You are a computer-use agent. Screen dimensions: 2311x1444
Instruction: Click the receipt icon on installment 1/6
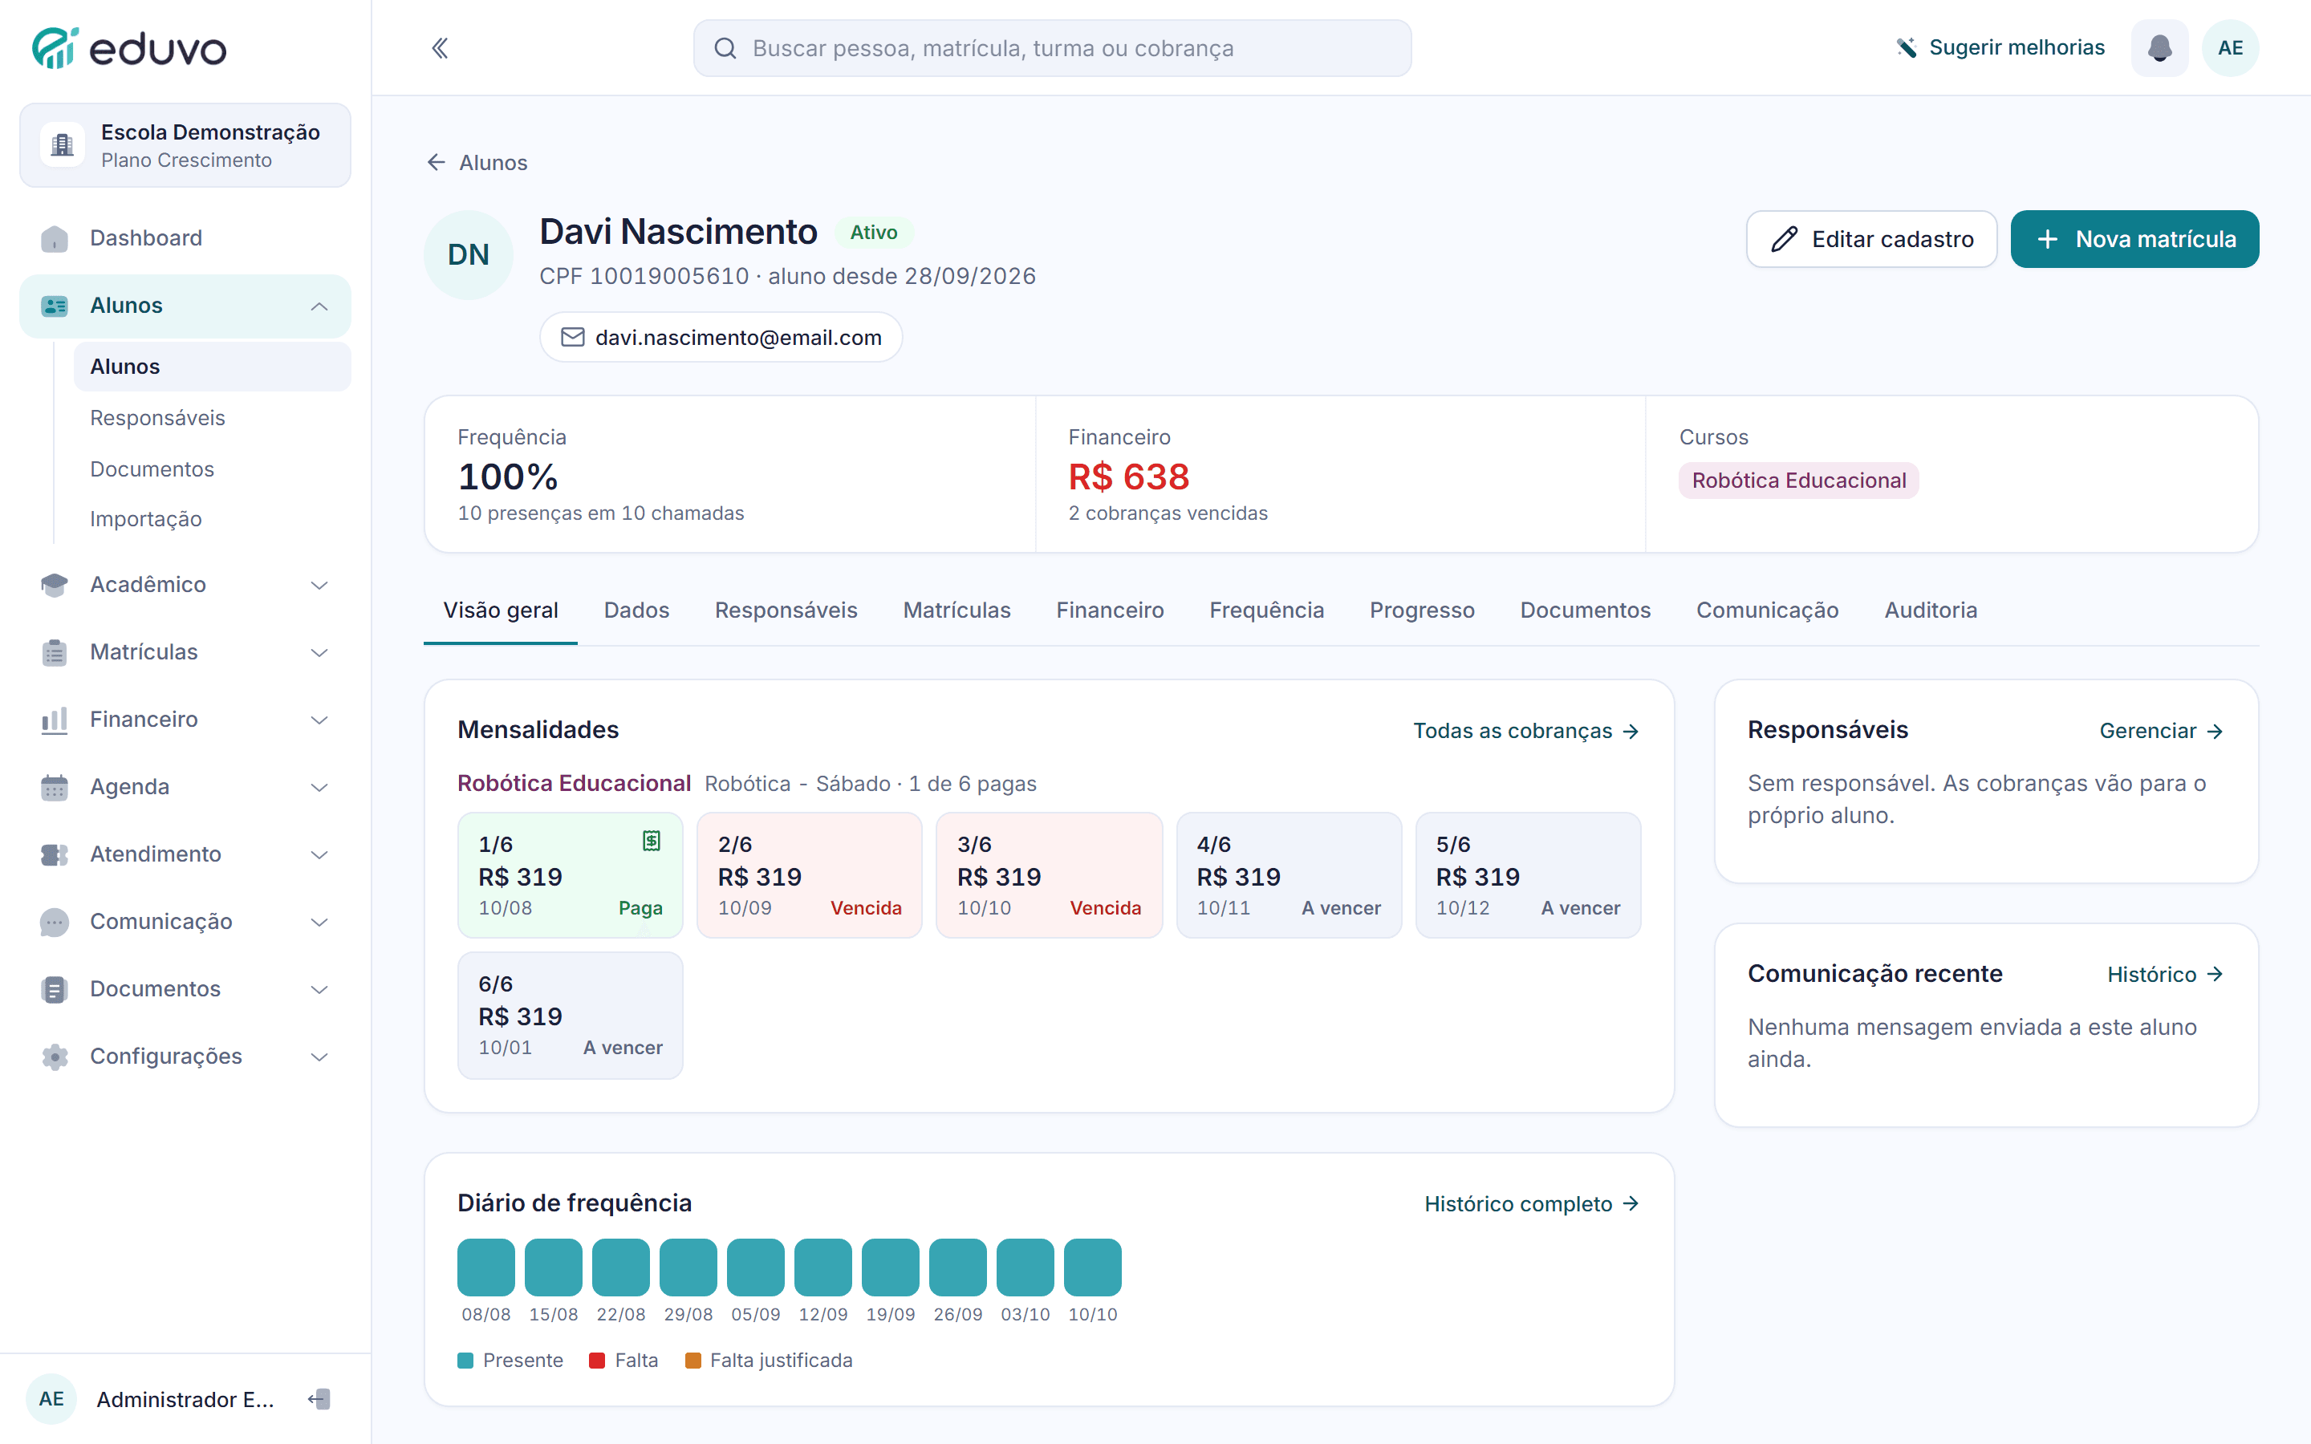[652, 841]
